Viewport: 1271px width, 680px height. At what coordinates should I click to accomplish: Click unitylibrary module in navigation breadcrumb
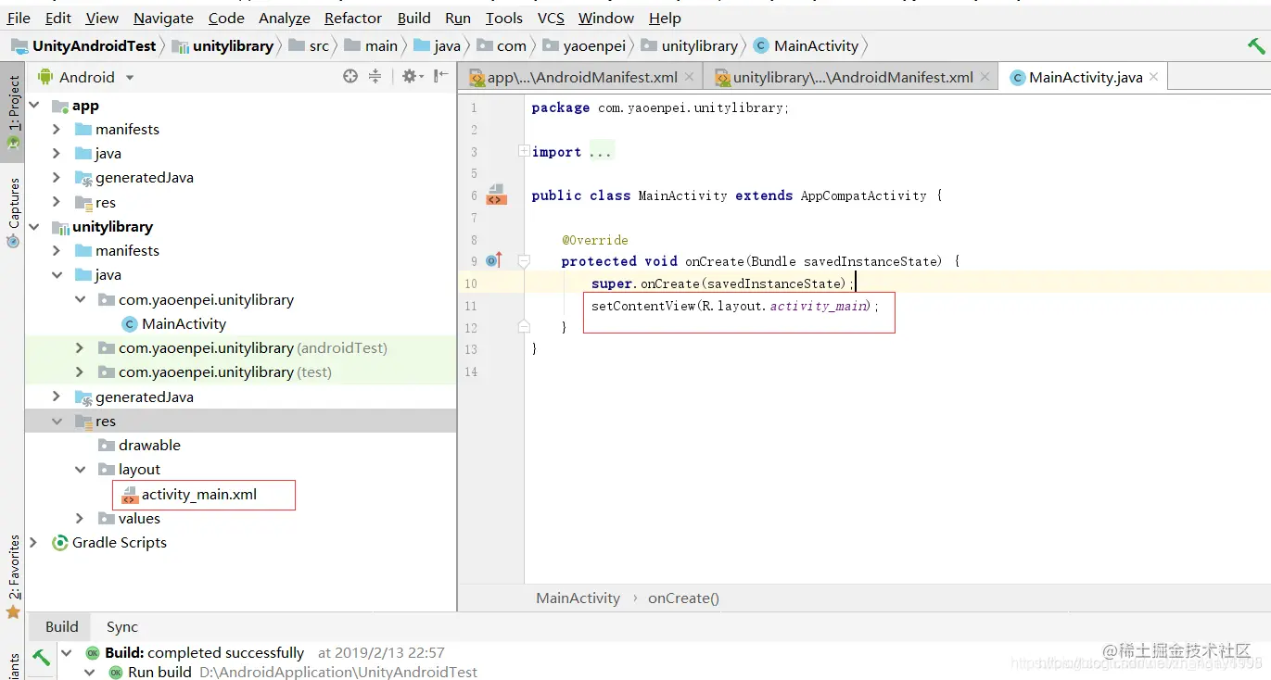[x=233, y=45]
